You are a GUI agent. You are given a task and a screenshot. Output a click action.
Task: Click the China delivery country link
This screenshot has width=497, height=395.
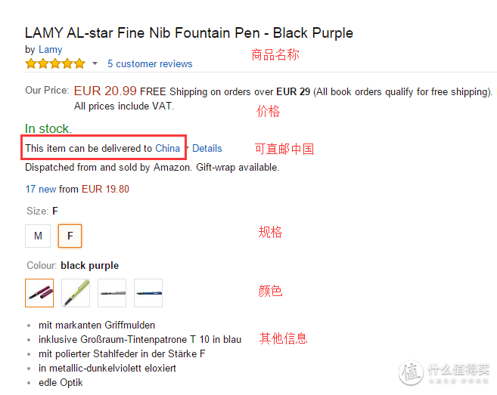pyautogui.click(x=167, y=148)
